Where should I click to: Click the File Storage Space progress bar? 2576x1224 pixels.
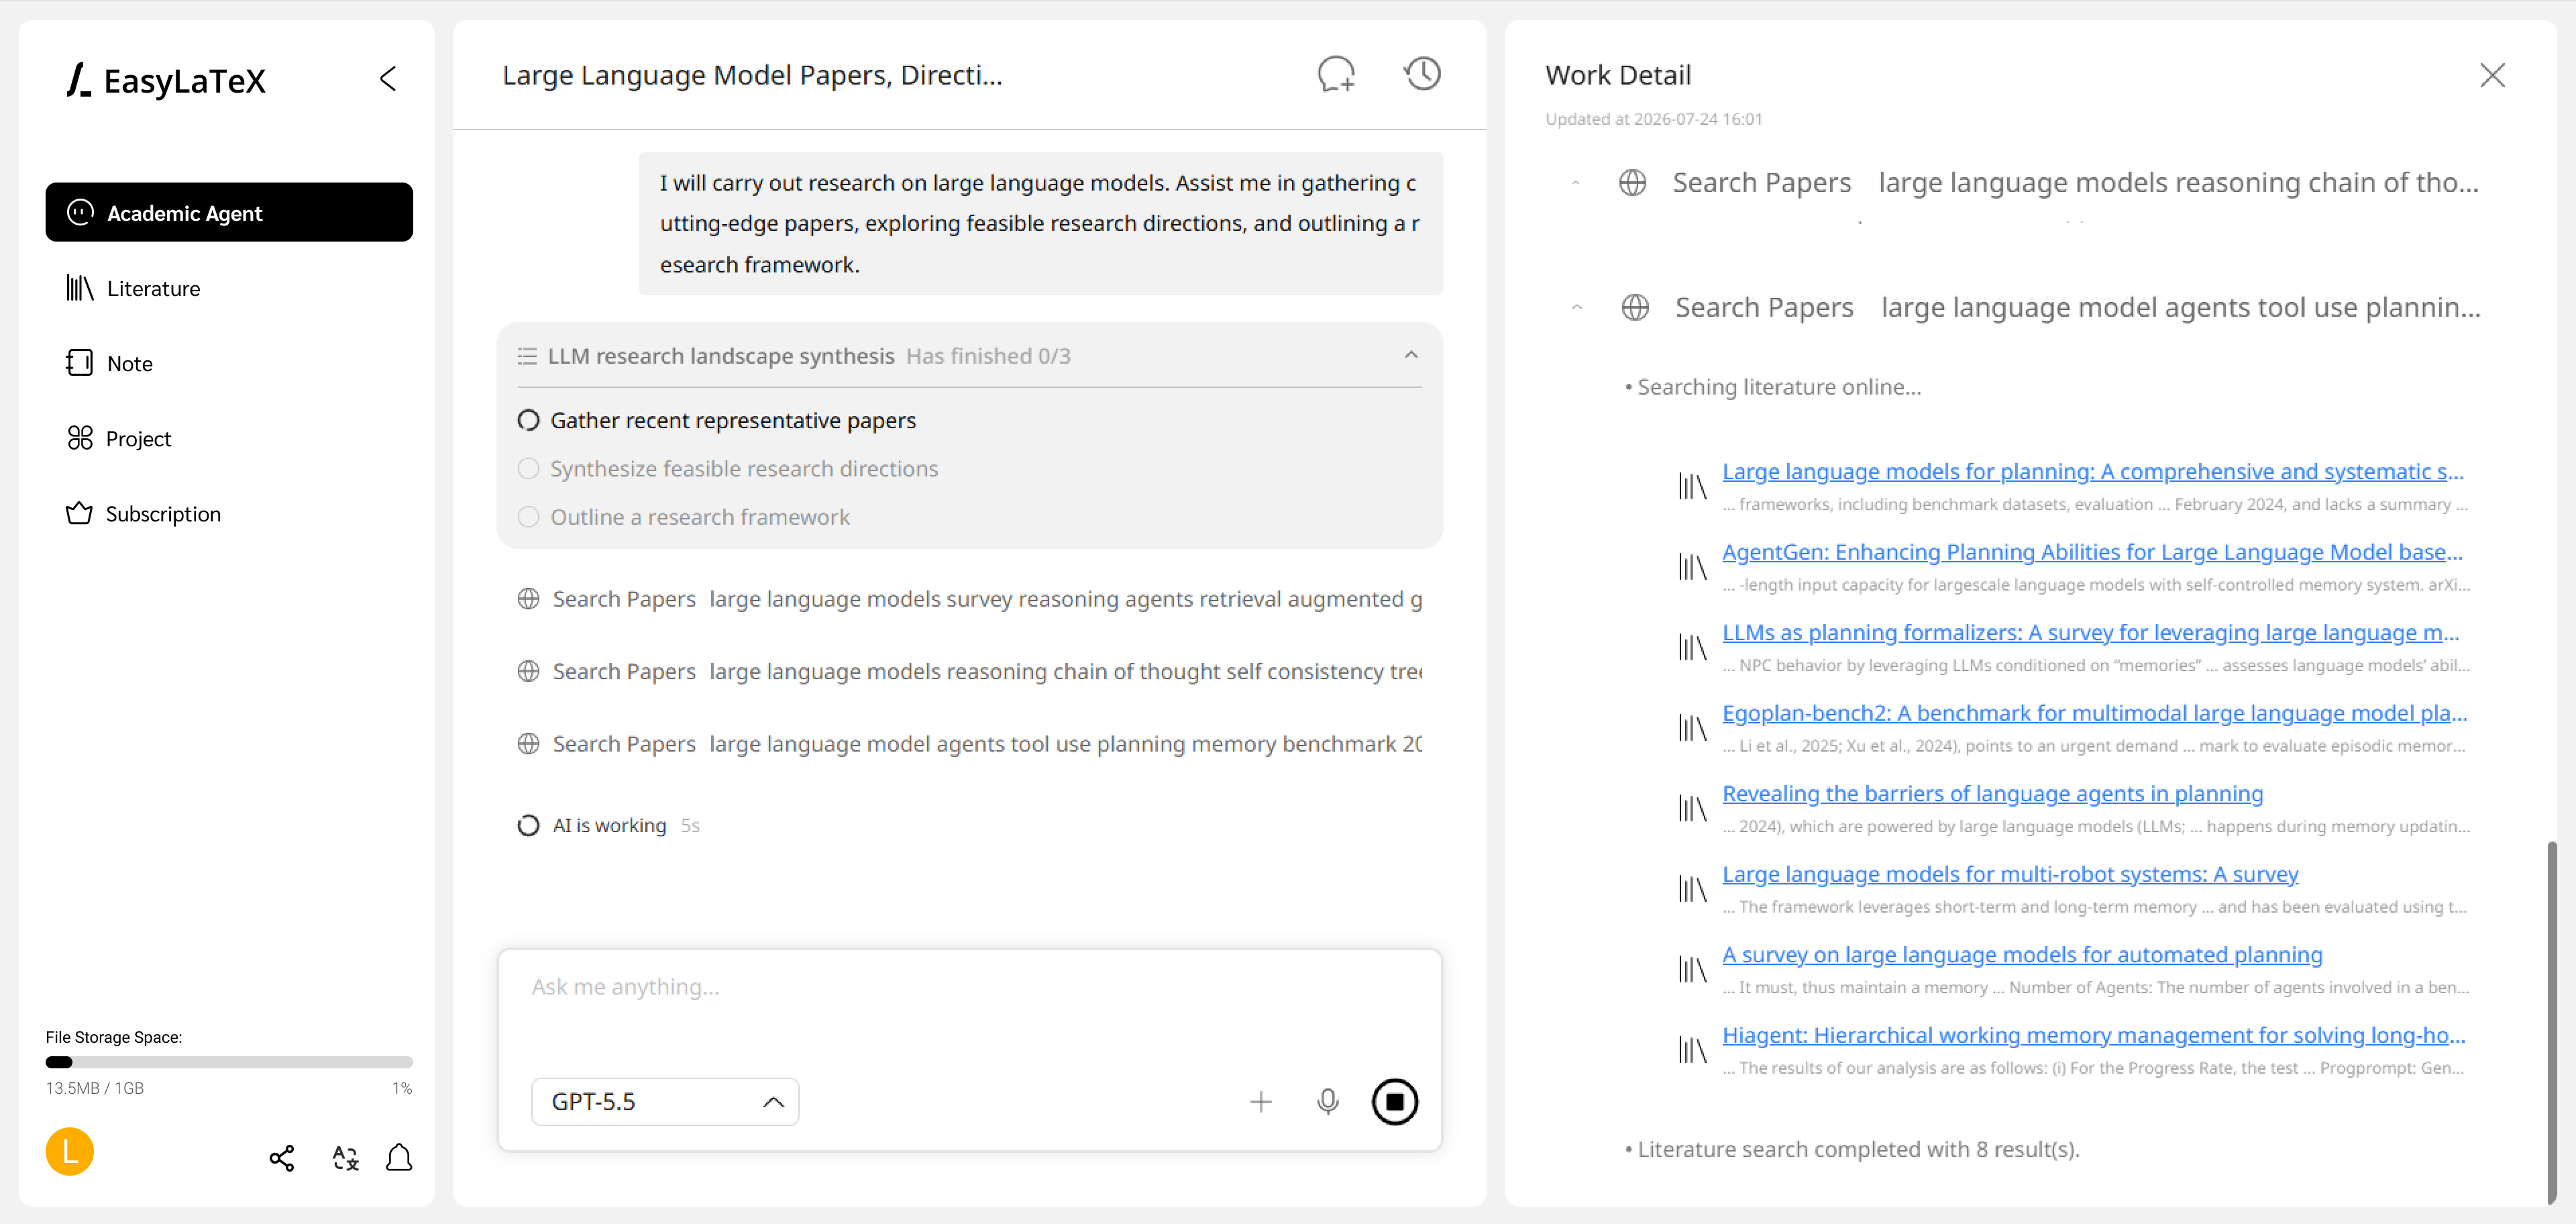click(229, 1062)
